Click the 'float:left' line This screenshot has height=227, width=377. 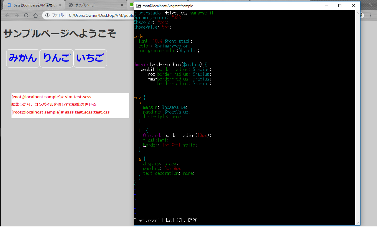tap(156, 140)
